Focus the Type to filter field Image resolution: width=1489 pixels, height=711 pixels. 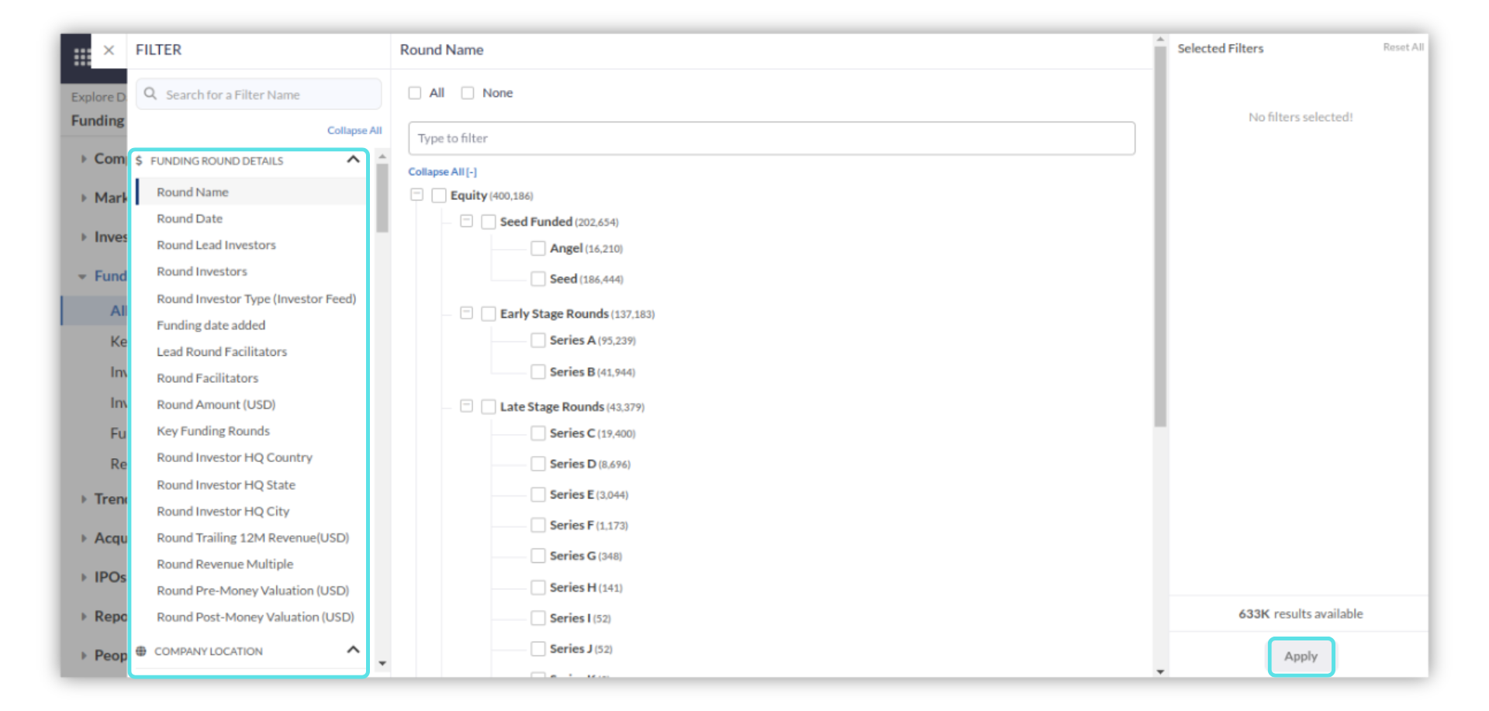(x=771, y=138)
